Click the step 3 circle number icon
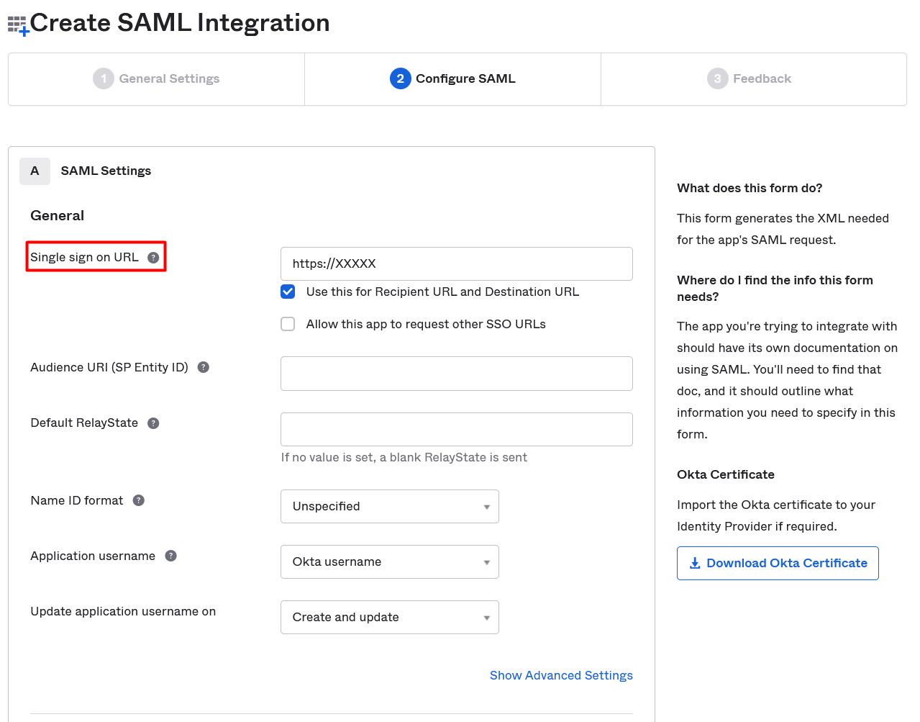The height and width of the screenshot is (722, 920). (717, 78)
